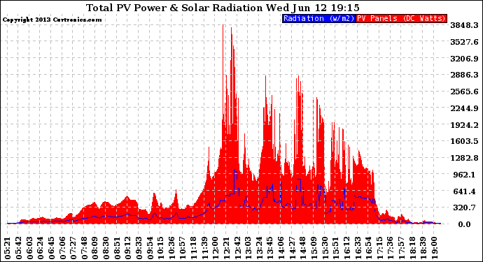483x262 pixels.
Task: Click the 06:03 time label
Action: pyautogui.click(x=29, y=248)
